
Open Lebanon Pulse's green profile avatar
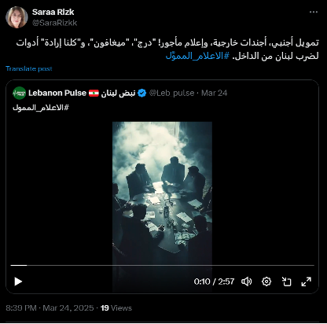pyautogui.click(x=20, y=93)
